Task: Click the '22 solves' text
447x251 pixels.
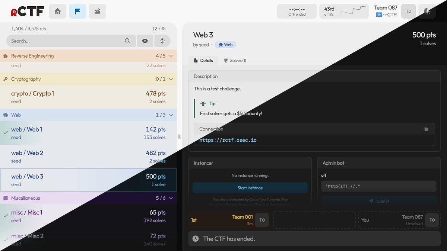Action: pos(156,65)
